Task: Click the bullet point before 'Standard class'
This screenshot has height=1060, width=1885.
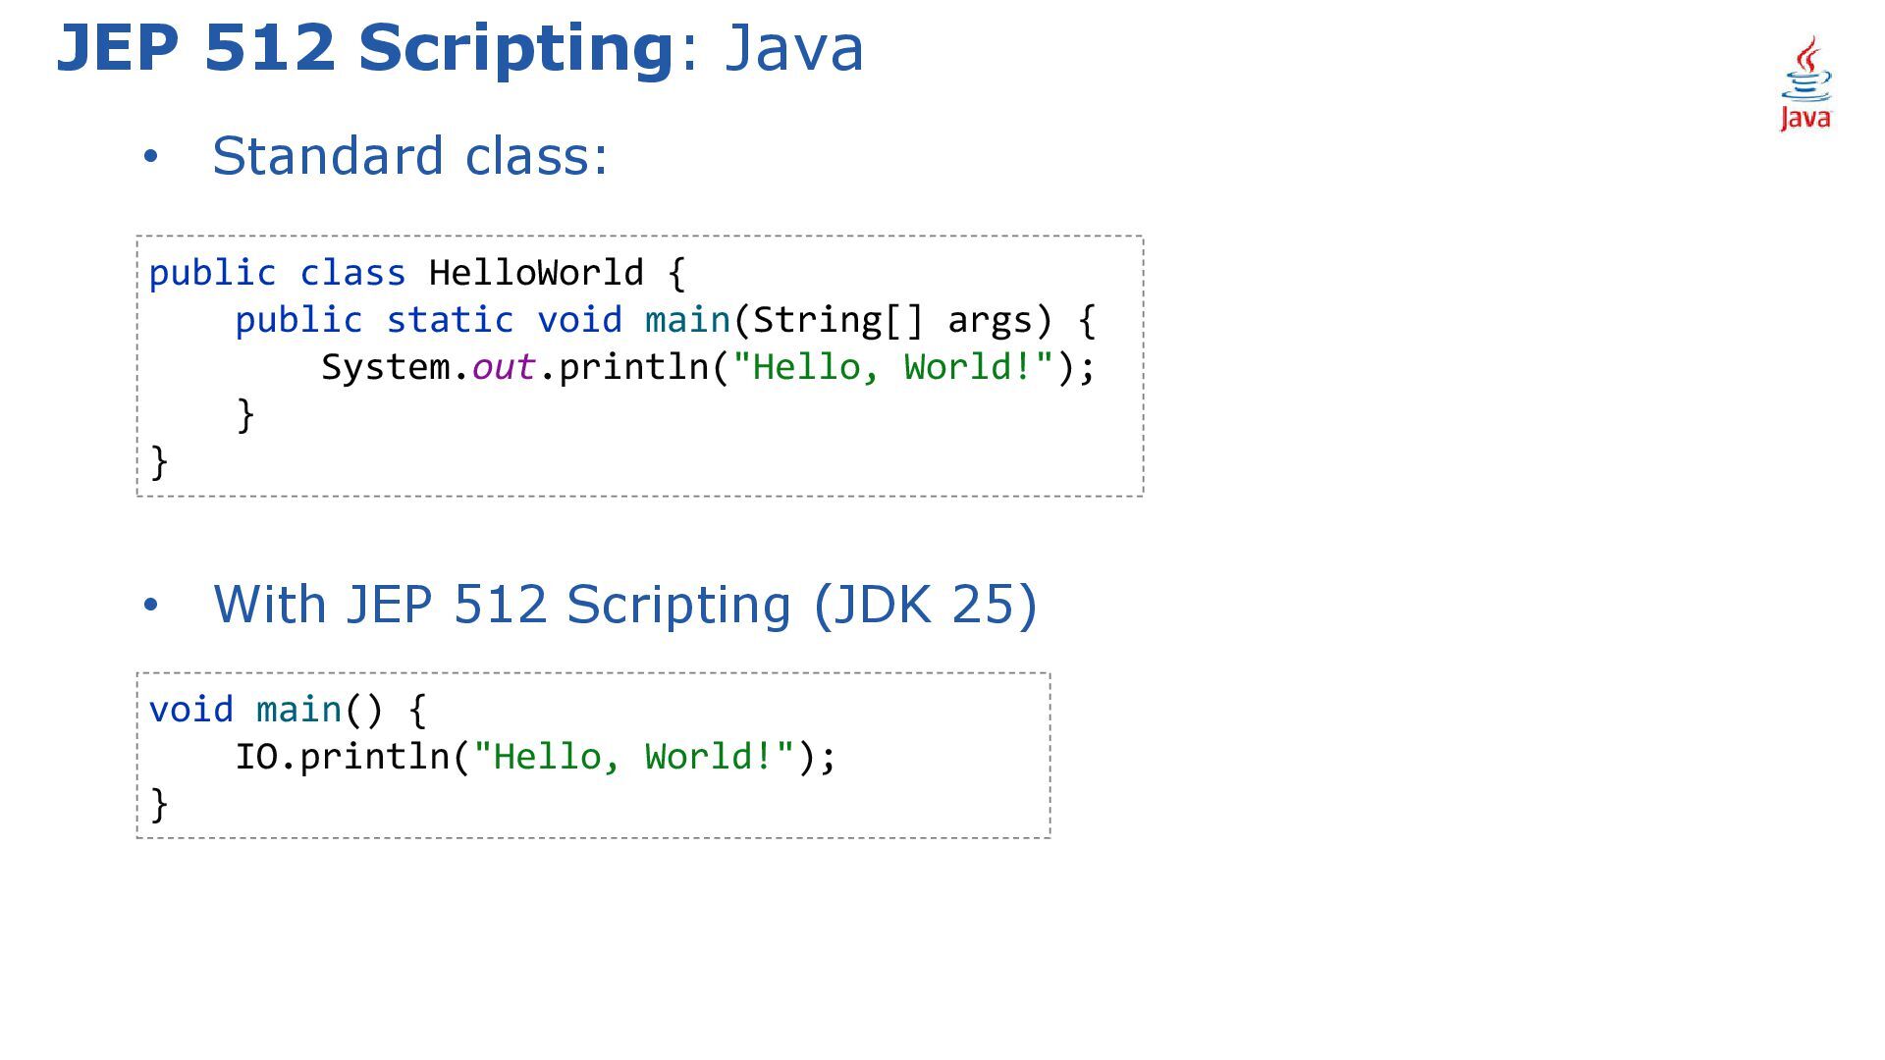Action: pos(150,157)
